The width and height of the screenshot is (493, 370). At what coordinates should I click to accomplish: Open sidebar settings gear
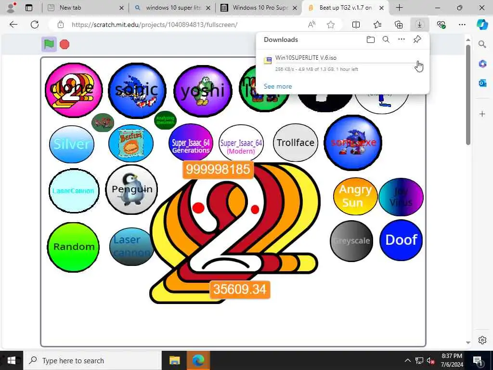[482, 340]
